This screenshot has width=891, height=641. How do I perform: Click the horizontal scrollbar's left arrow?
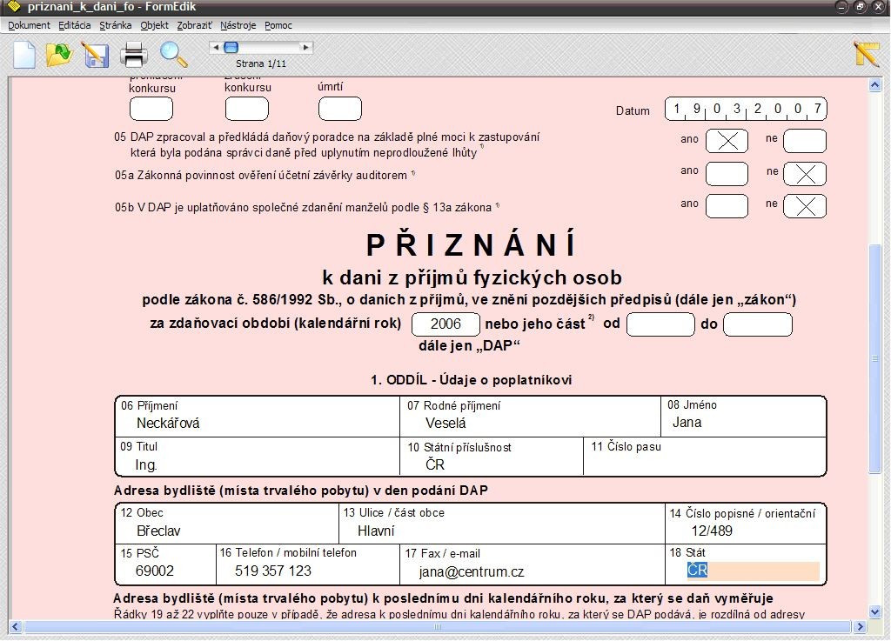(16, 627)
